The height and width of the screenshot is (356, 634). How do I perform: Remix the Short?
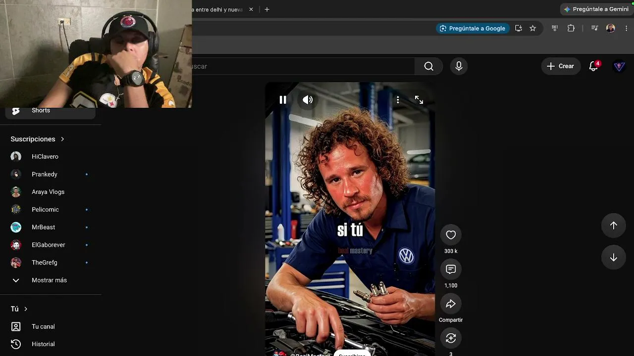point(451,338)
